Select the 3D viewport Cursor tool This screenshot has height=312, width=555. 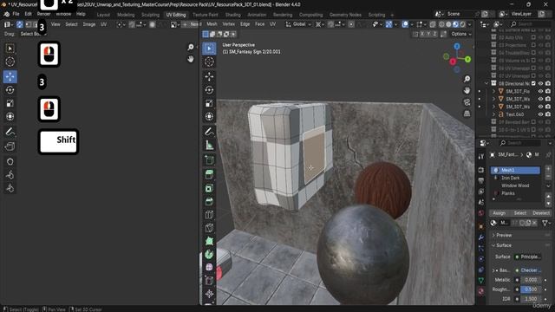point(209,62)
